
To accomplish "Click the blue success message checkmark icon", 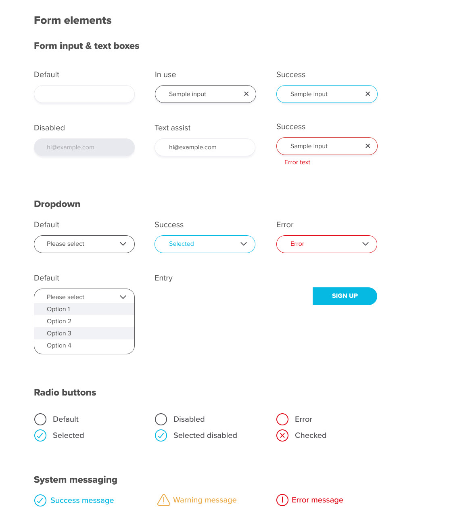I will (x=40, y=500).
